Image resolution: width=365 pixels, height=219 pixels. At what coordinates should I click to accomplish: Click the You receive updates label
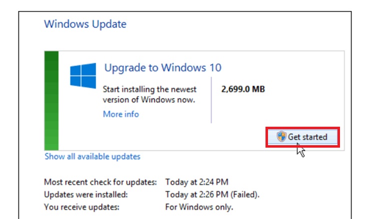[81, 207]
